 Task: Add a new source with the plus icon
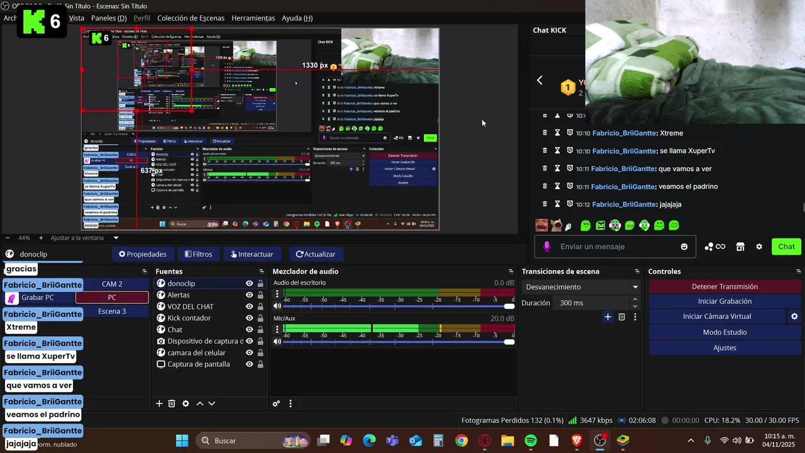[159, 404]
